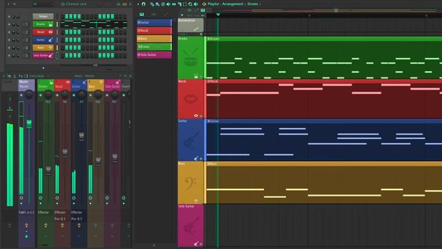Select the dashed-box Select tool in Playlist

click(185, 4)
